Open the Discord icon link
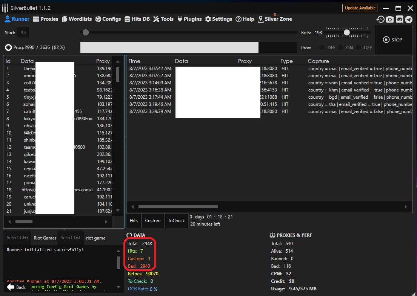The image size is (417, 296). [x=399, y=19]
